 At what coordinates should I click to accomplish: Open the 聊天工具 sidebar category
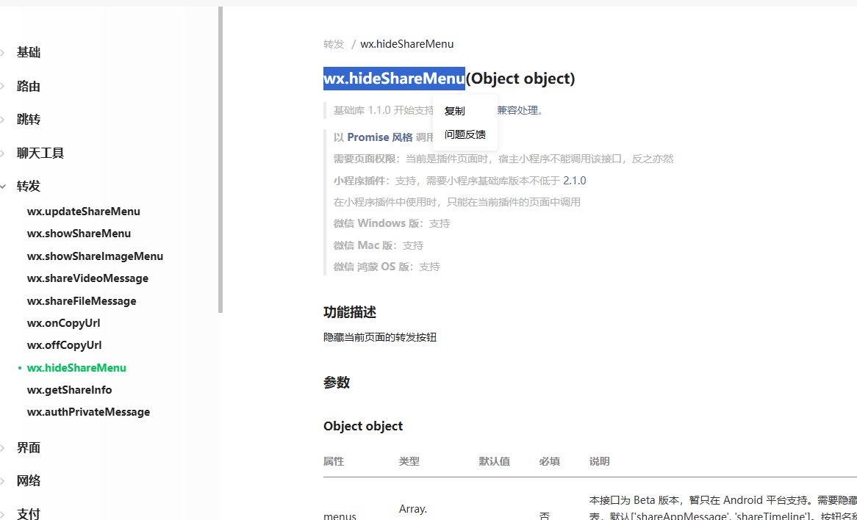click(x=40, y=153)
